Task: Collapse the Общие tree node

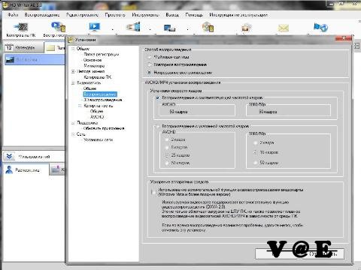Action: coord(73,49)
